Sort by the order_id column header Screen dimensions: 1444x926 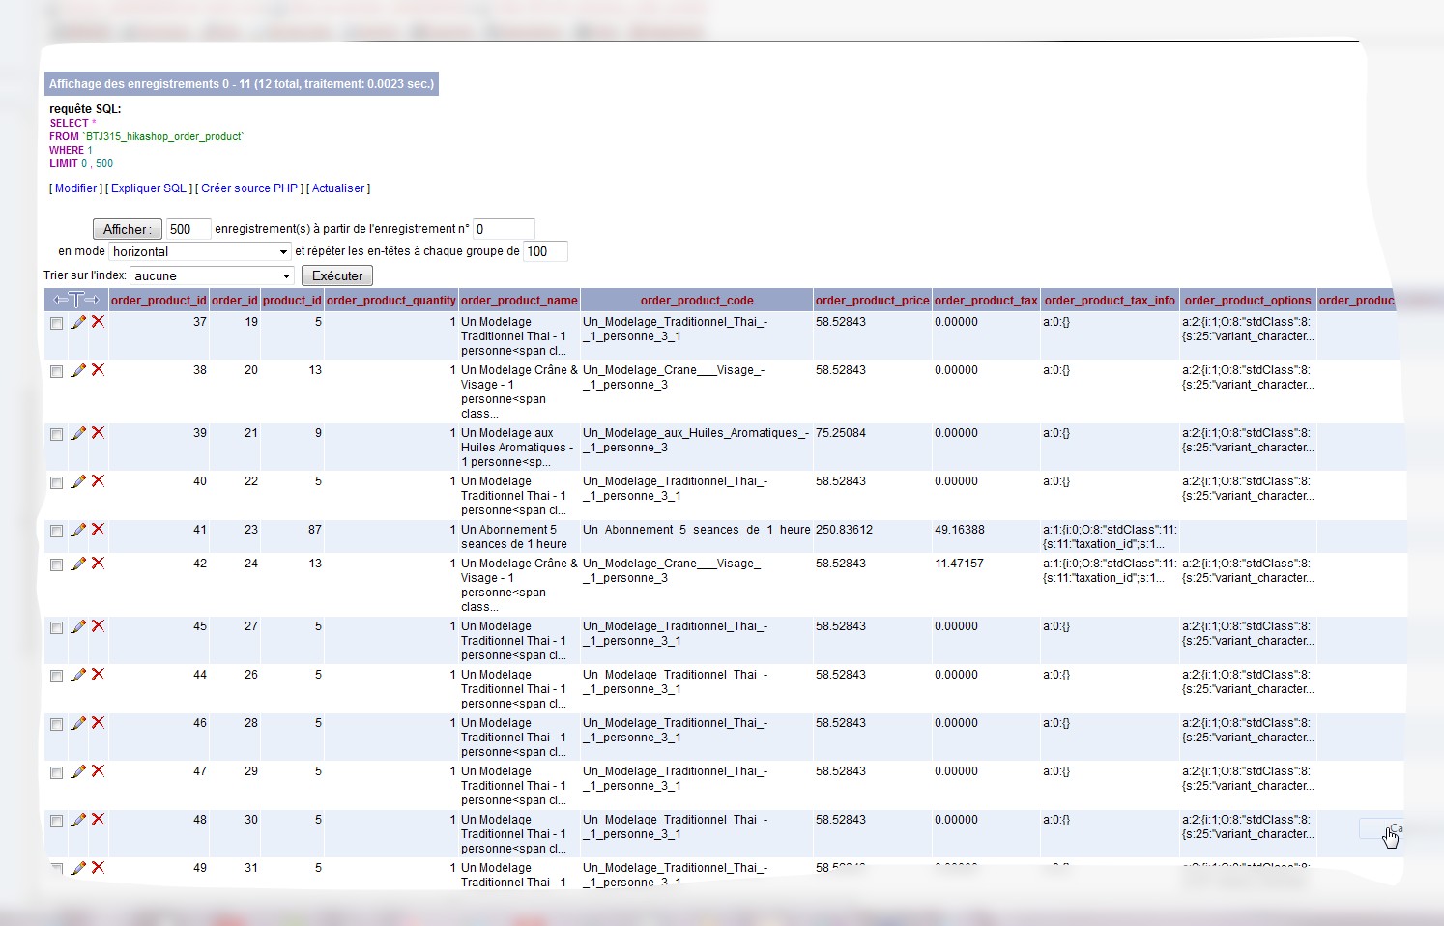(x=235, y=301)
